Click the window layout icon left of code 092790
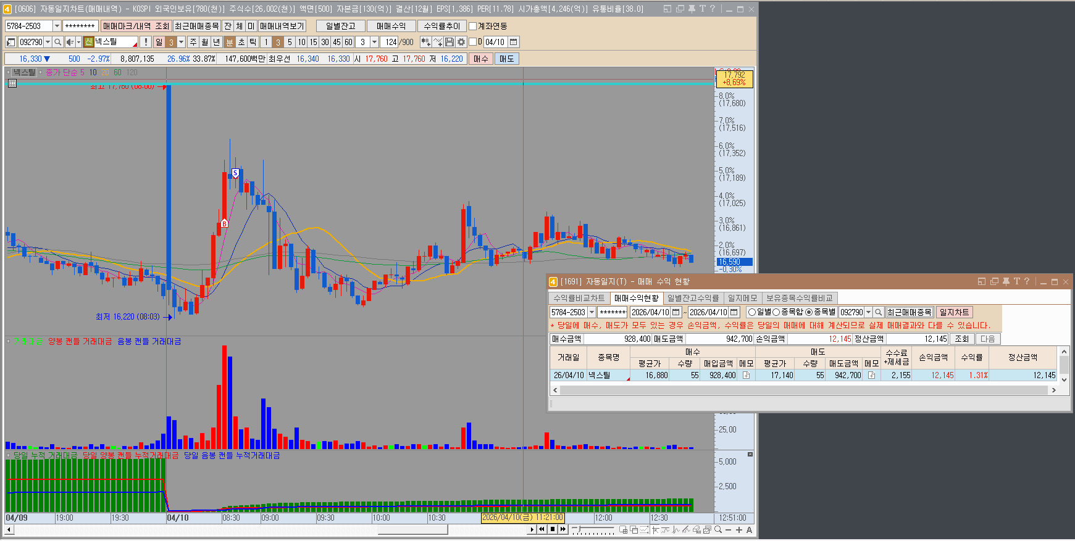 click(11, 42)
